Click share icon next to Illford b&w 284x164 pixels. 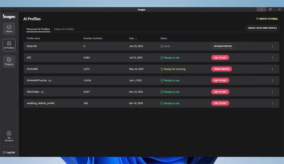tap(42, 92)
